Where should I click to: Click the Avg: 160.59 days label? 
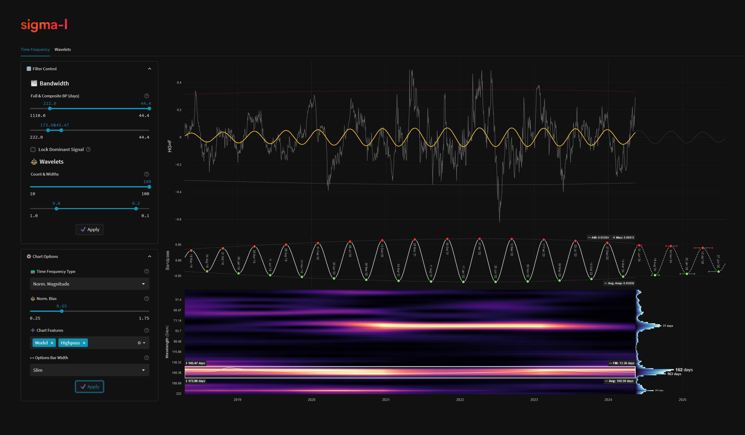tap(619, 381)
